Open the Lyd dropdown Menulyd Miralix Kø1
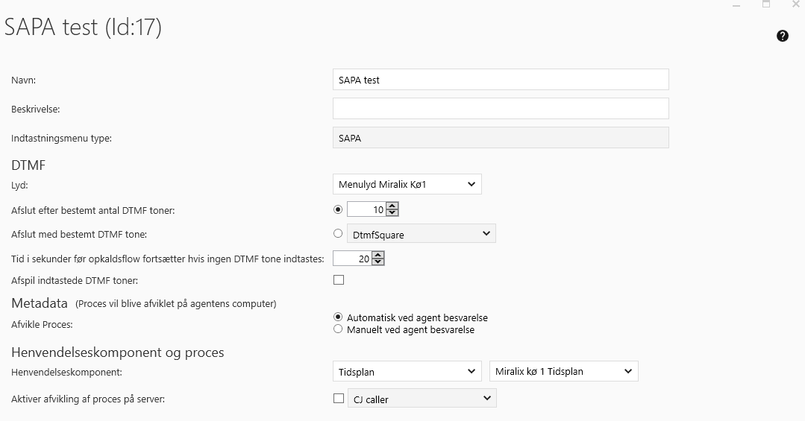This screenshot has height=421, width=805. [407, 184]
